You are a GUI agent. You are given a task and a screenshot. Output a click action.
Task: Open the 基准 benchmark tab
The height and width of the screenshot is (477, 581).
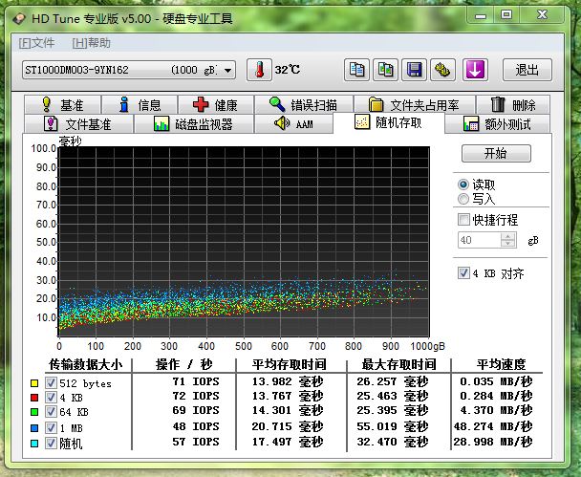(63, 105)
